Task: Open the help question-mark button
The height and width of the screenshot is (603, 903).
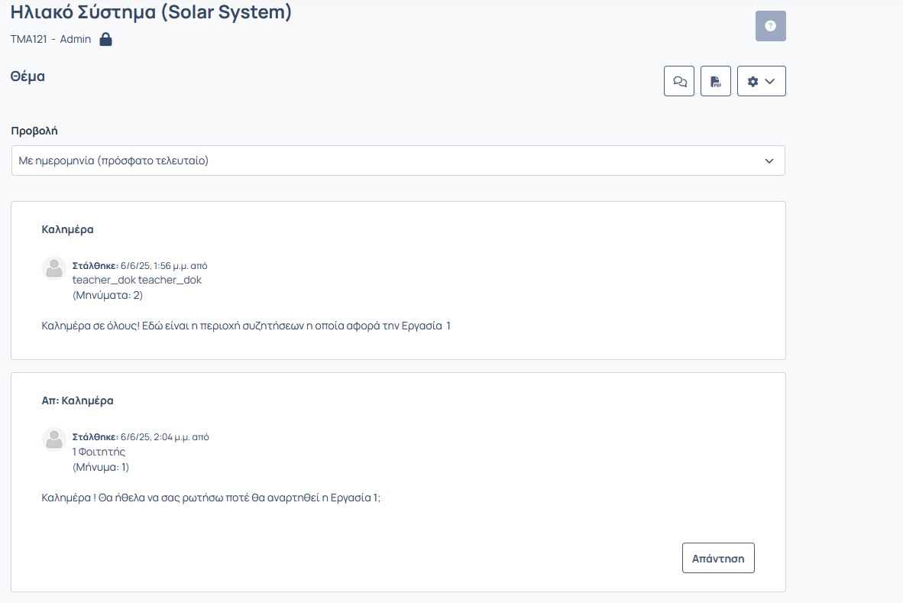Action: 771,26
